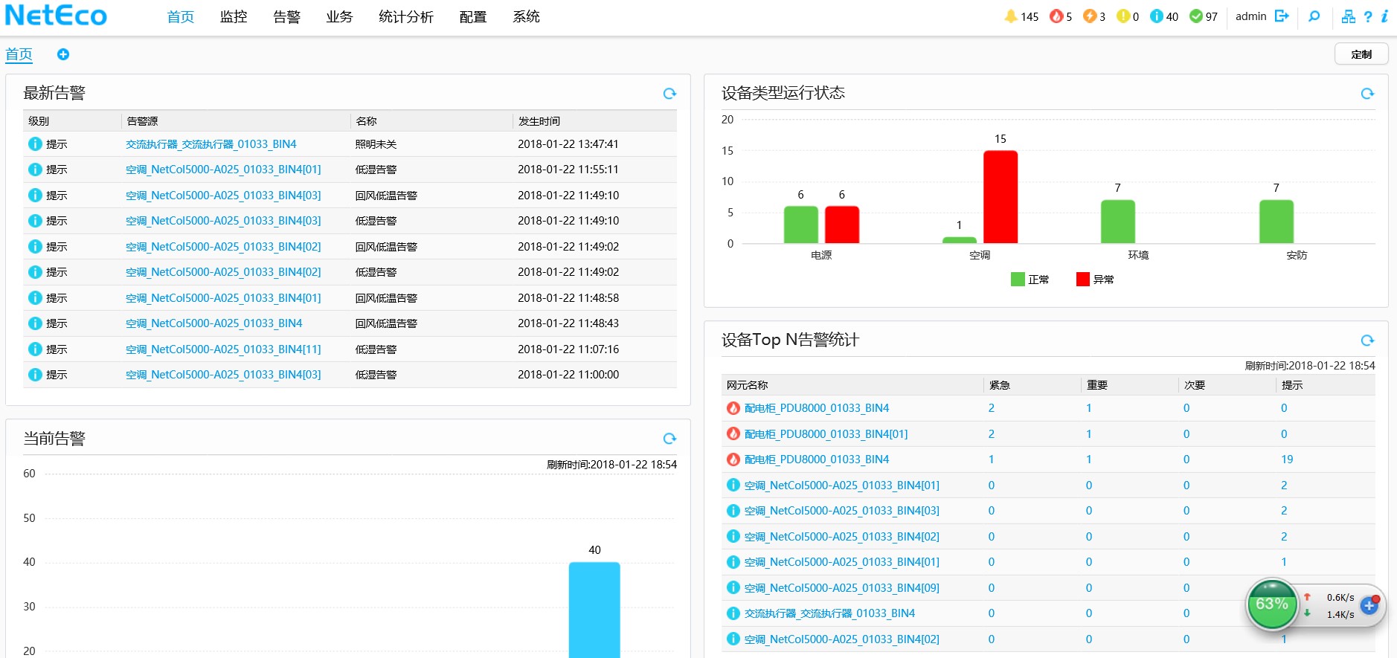Click the plus icon next to 首页 tab
1397x658 pixels.
63,54
